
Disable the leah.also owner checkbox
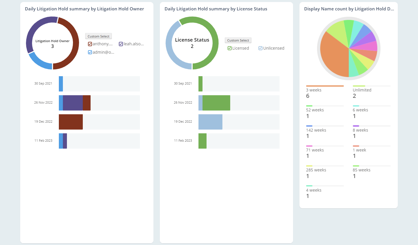point(121,44)
